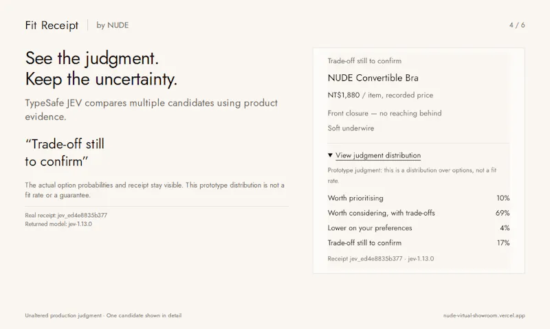The height and width of the screenshot is (329, 550).
Task: Click the by NUDE brand label
Action: point(113,25)
